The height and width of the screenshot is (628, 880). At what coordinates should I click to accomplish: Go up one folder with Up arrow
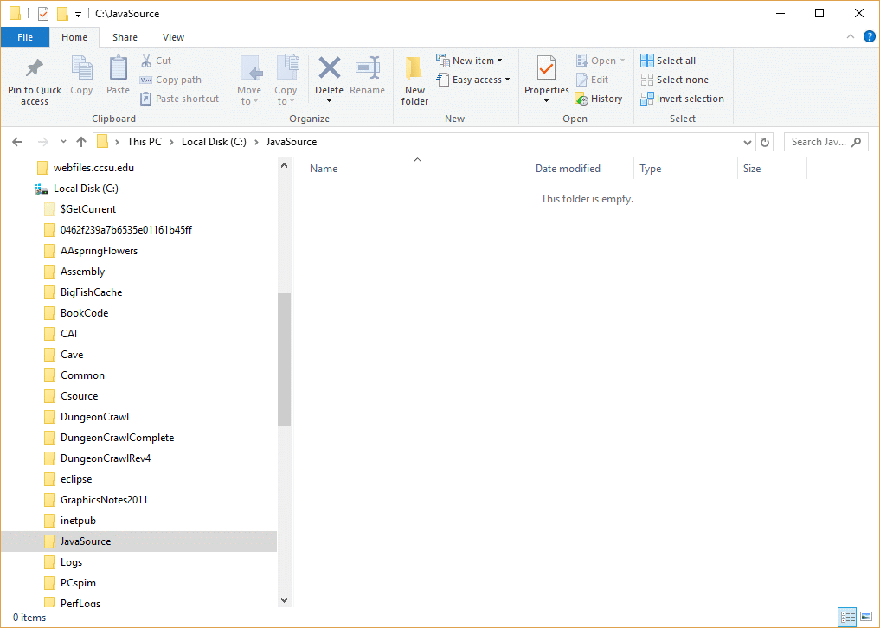click(81, 142)
